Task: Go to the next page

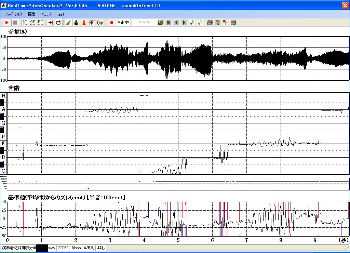Action: point(184,23)
